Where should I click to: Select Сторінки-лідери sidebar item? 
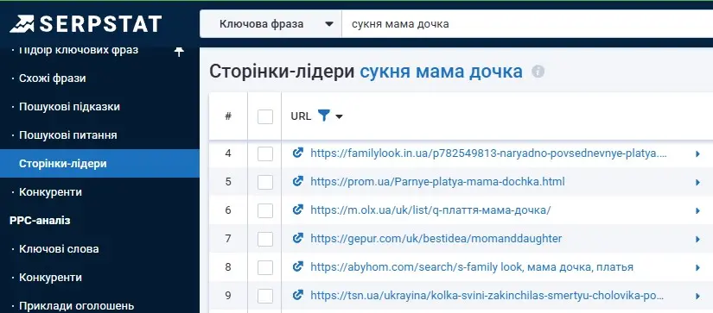click(x=99, y=163)
